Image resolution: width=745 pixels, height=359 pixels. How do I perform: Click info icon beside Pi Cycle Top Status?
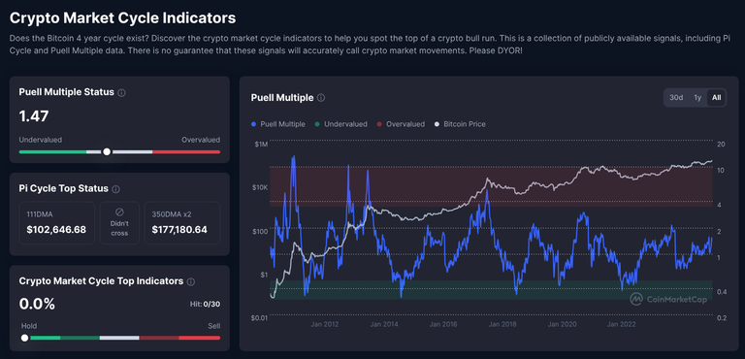(116, 189)
